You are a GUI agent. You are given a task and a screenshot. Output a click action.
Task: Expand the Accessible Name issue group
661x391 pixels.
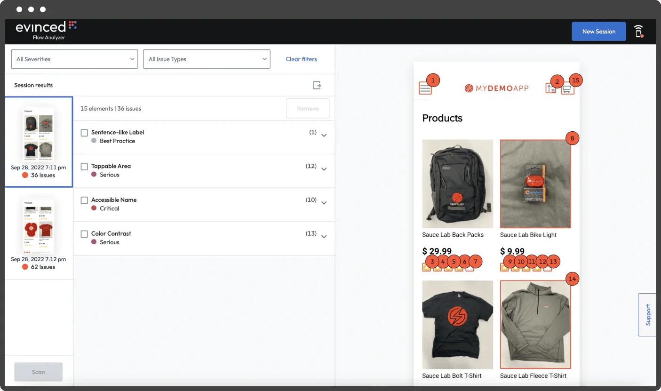pyautogui.click(x=324, y=203)
